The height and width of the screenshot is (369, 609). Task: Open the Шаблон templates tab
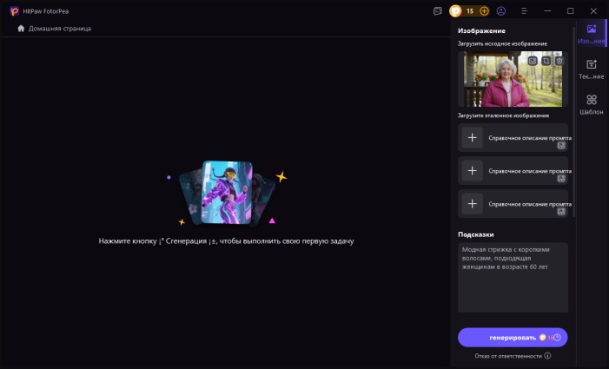point(592,105)
